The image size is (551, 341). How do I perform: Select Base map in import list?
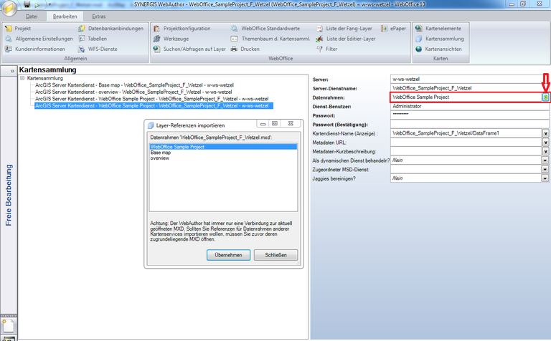(161, 153)
